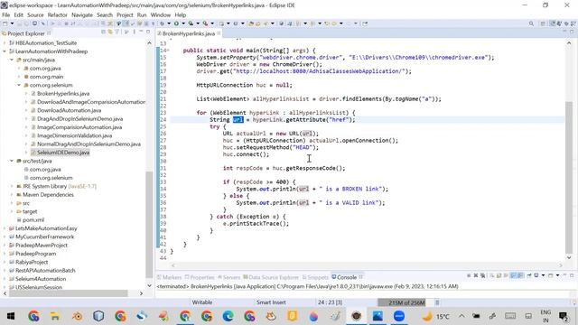Viewport: 578px width, 325px height.
Task: Open Console display selected dropdown arrow
Action: click(543, 275)
